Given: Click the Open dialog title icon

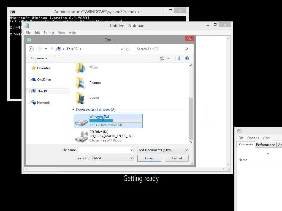Looking at the screenshot, I should [29, 40].
